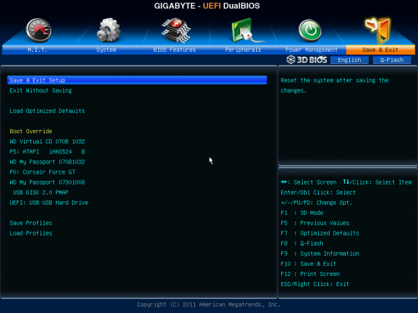This screenshot has width=418, height=313.
Task: Click the F9 : System Information hint
Action: pos(320,254)
